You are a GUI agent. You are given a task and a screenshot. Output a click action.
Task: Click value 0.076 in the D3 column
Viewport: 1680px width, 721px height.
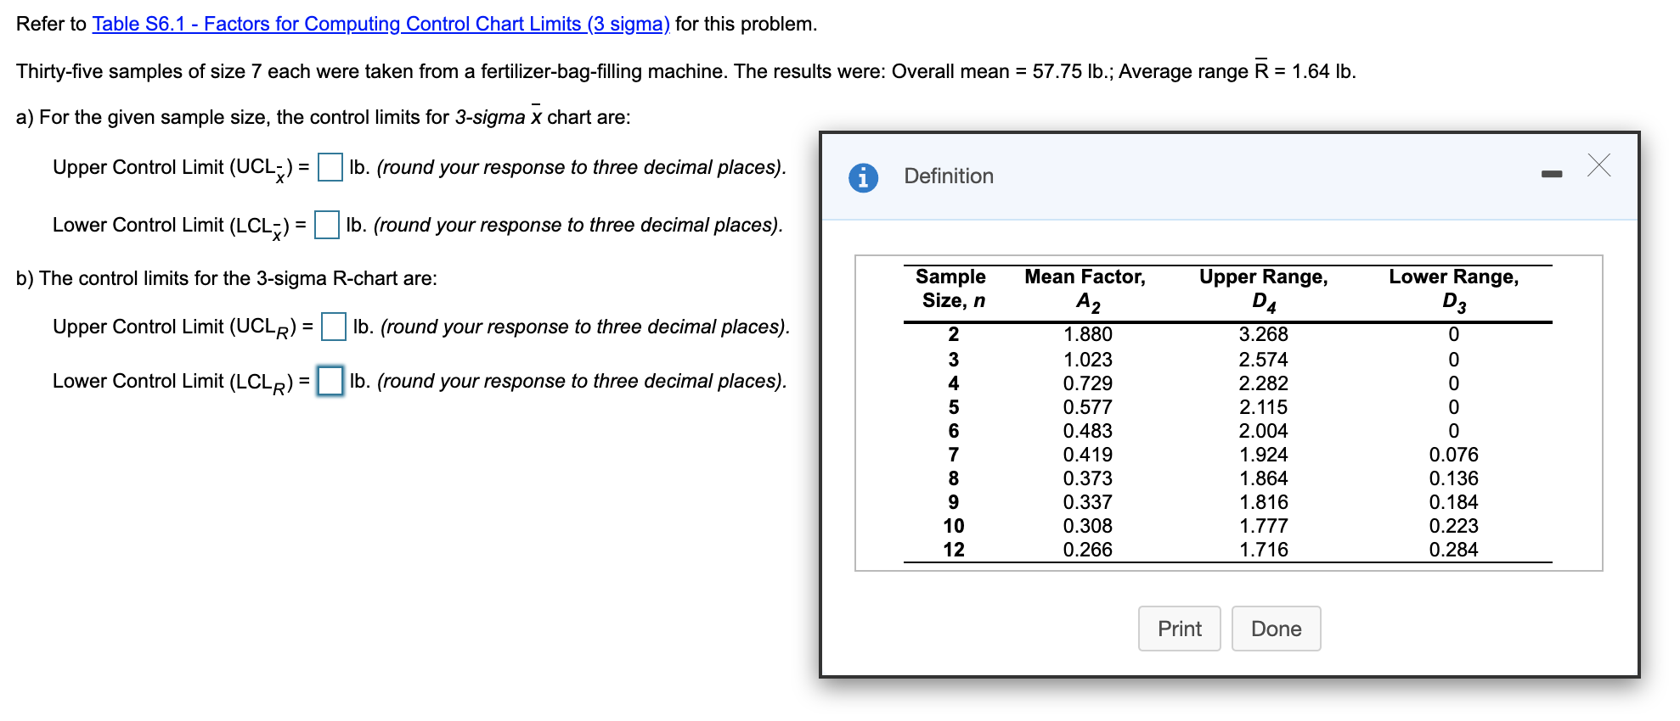[1453, 455]
